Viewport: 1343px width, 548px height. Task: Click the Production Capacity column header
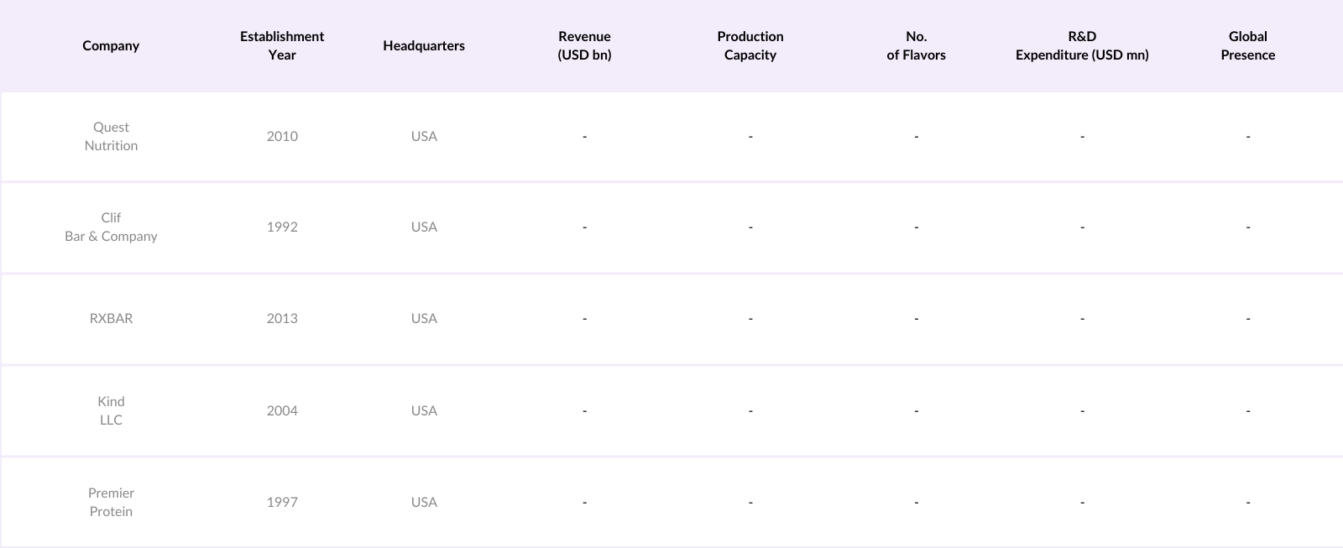click(750, 45)
